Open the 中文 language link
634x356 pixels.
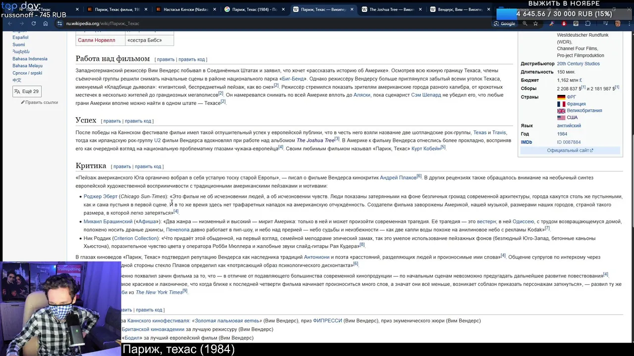(17, 80)
